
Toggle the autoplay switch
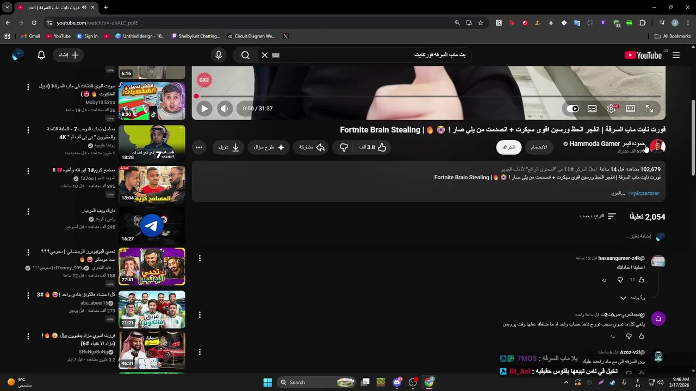(573, 109)
